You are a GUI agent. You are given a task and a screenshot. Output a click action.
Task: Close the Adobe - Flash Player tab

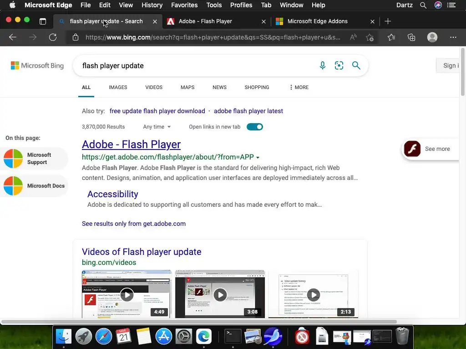tap(263, 21)
